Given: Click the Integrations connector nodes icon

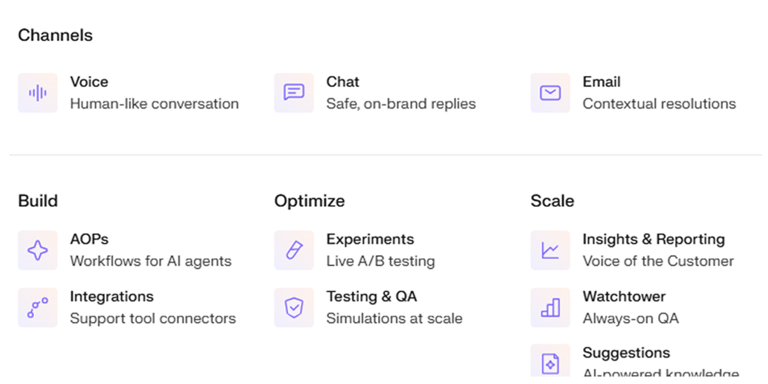Looking at the screenshot, I should (x=38, y=308).
